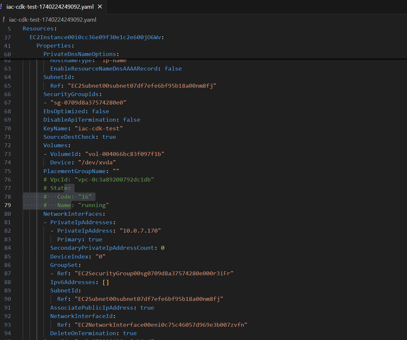Click DeleteOnTermination true value
407x340 pixels.
[130, 333]
